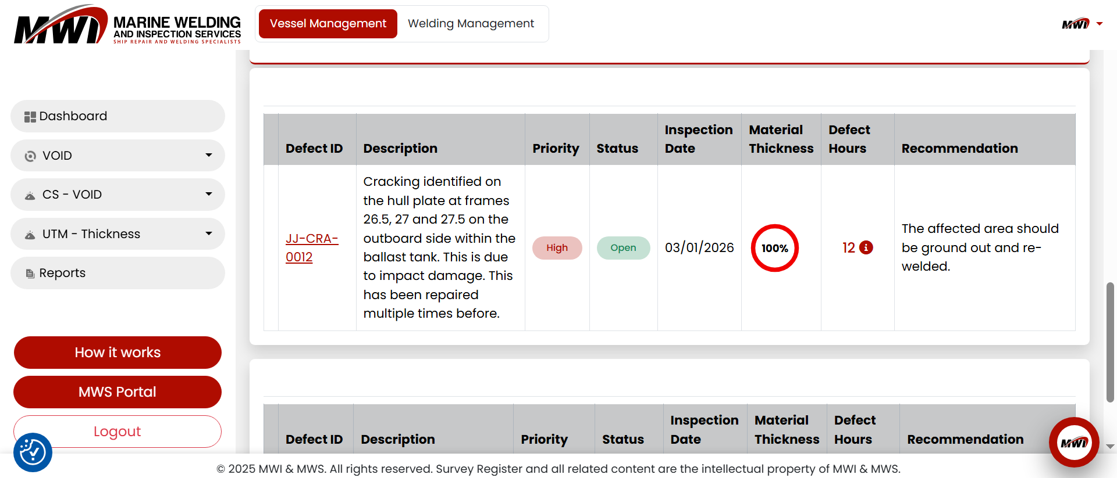Open the blue cookie consent icon
1117x478 pixels.
[33, 452]
